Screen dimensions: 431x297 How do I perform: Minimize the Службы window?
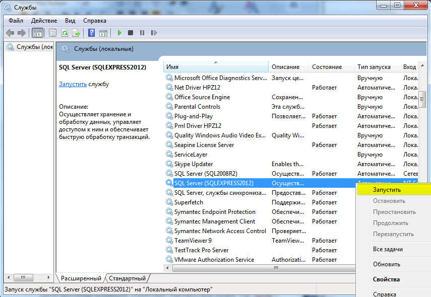(x=384, y=5)
